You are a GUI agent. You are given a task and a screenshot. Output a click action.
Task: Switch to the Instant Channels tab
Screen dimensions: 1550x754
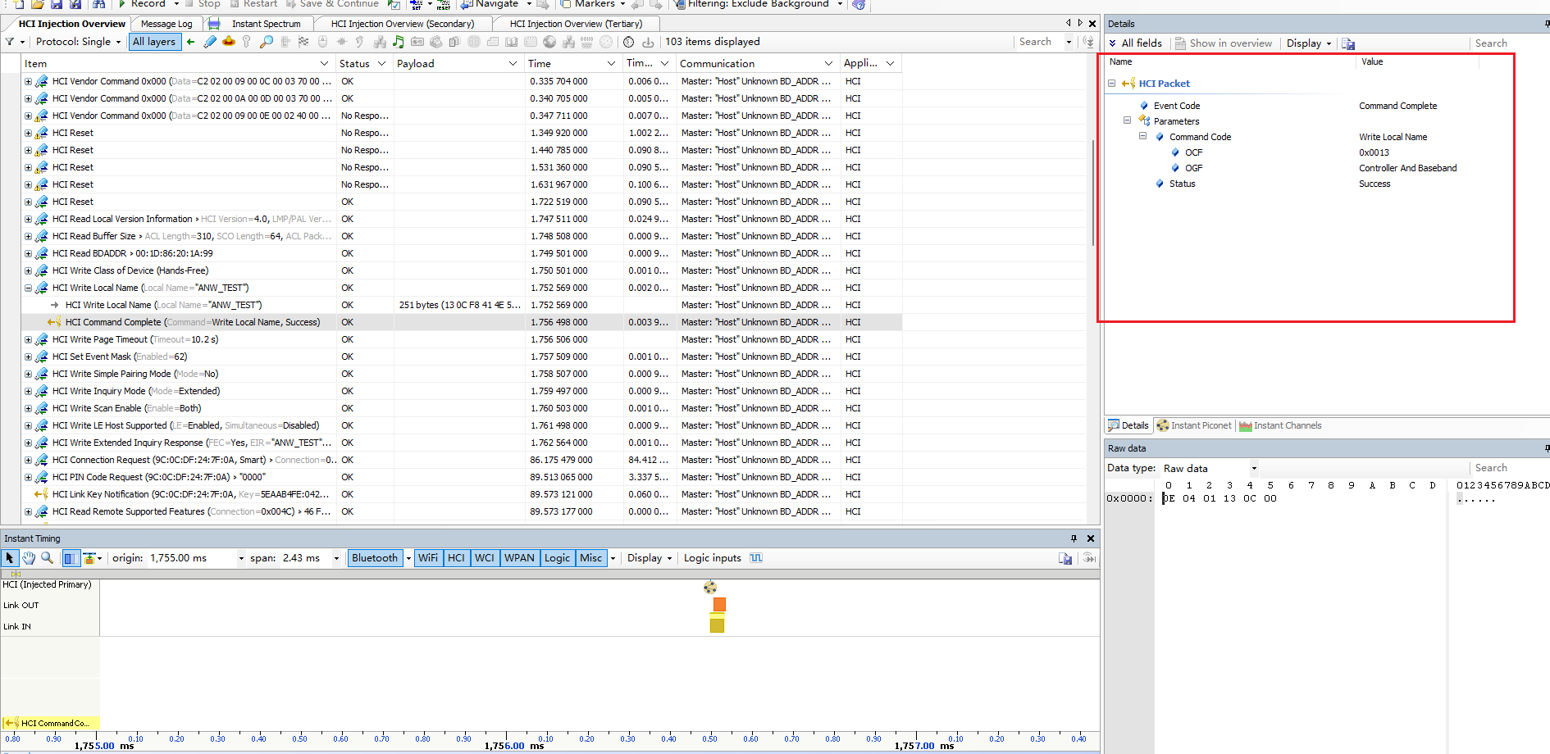pos(1280,425)
